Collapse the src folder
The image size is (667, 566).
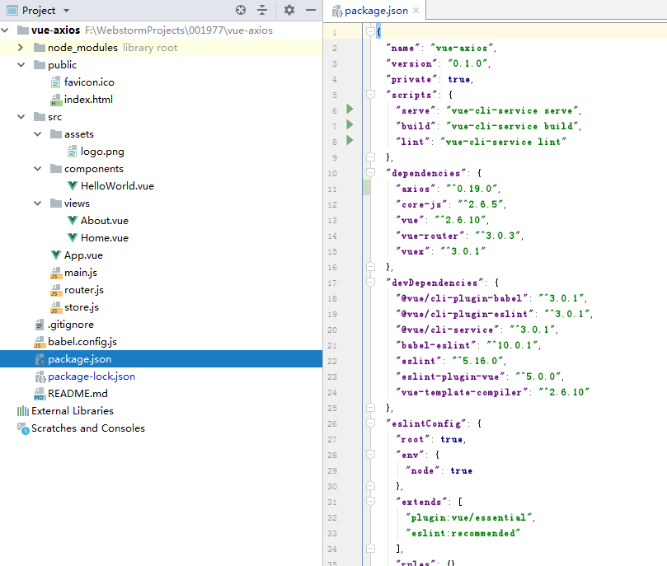(21, 117)
